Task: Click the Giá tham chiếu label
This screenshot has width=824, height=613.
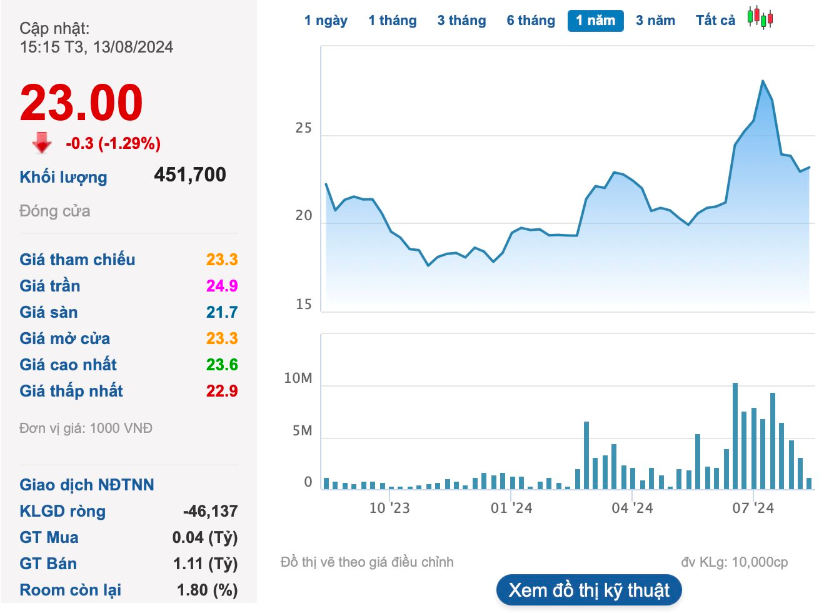Action: [x=77, y=260]
